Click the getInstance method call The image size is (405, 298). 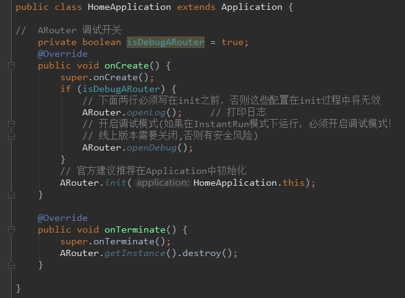[135, 253]
